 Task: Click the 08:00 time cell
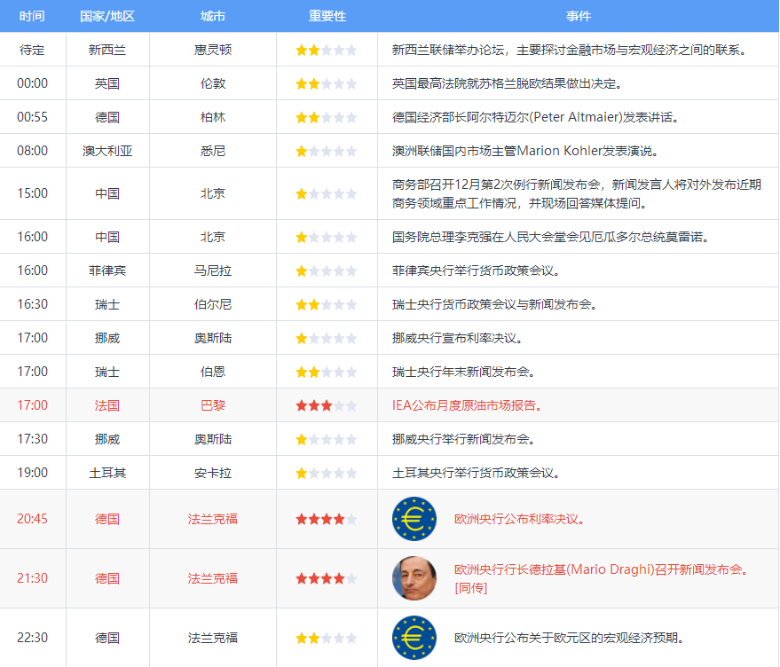pos(32,151)
